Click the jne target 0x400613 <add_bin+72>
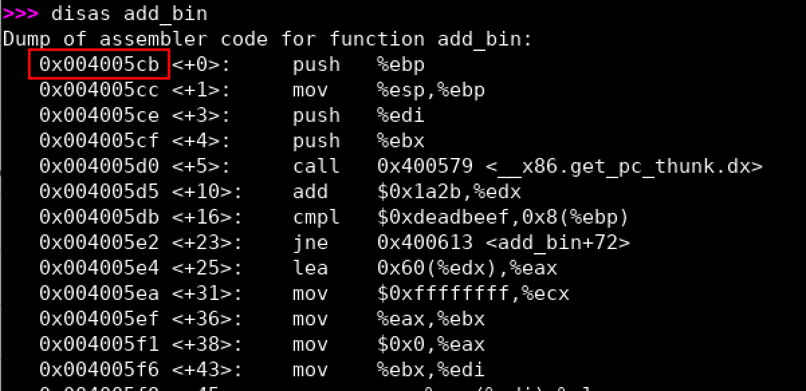806x391 pixels. 504,242
